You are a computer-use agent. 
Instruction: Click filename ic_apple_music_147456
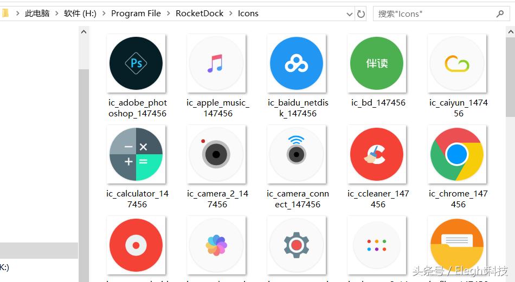pyautogui.click(x=218, y=108)
